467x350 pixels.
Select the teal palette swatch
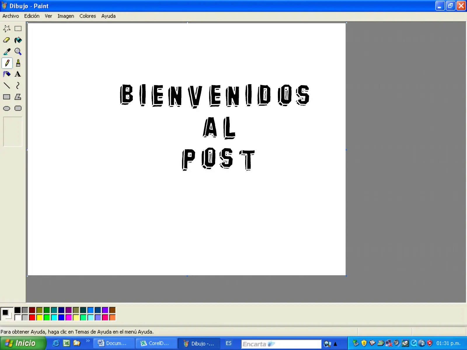coord(54,310)
